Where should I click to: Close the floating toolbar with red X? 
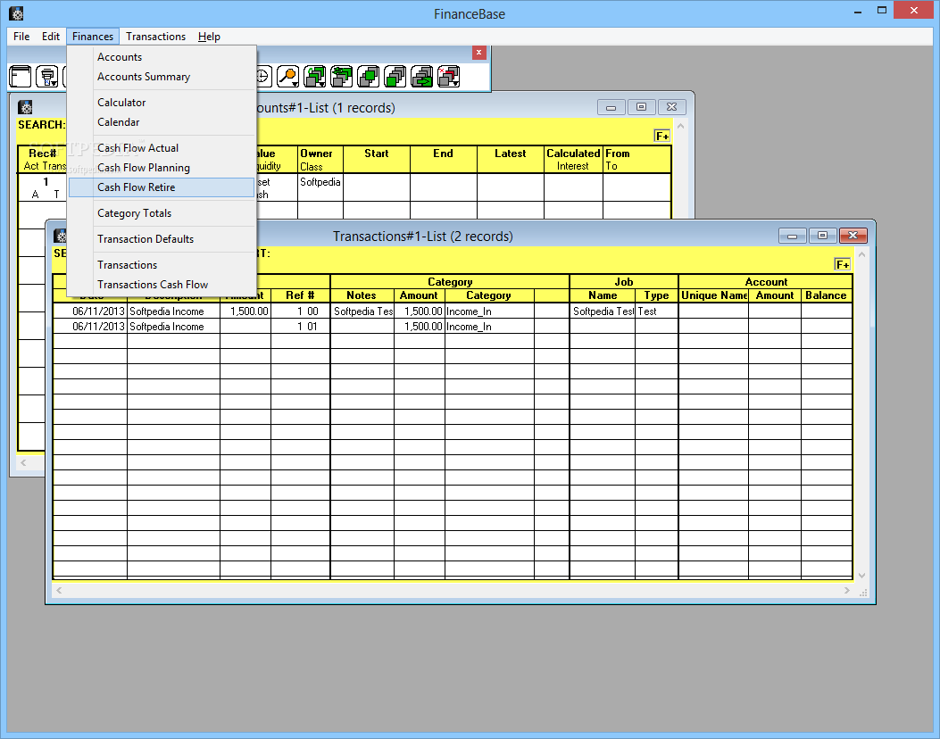click(x=479, y=52)
